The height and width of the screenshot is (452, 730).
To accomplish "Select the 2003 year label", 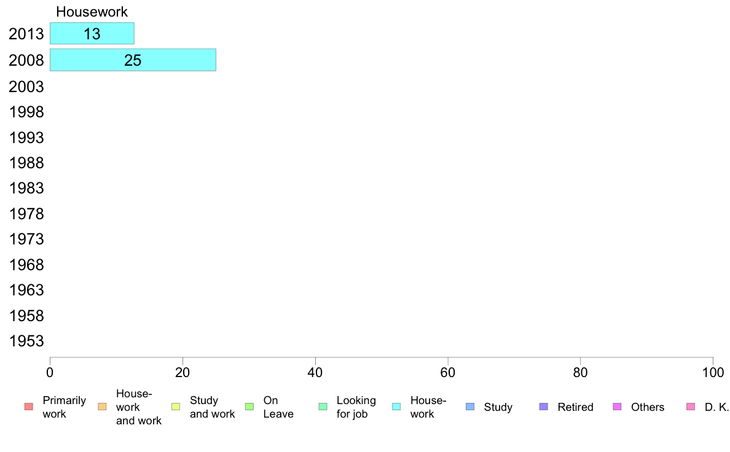I will 26,87.
